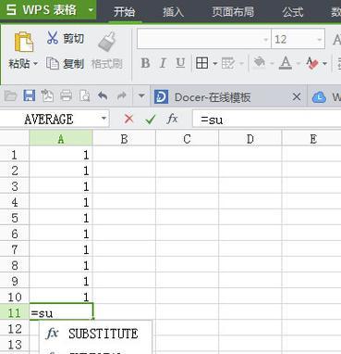This screenshot has width=341, height=354.
Task: Click the font grow A icon
Action: point(336,39)
